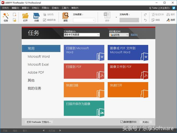Open the 区域(E) menu
Viewport: 177px width, 133px height.
pyautogui.click(x=55, y=8)
